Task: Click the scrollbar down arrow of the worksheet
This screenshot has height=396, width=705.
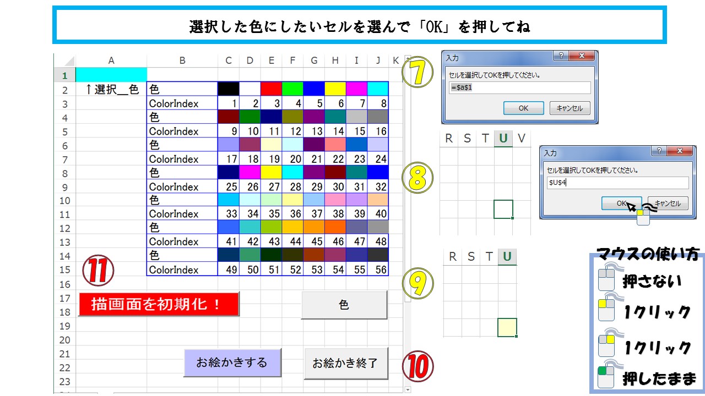Action: coord(408,389)
